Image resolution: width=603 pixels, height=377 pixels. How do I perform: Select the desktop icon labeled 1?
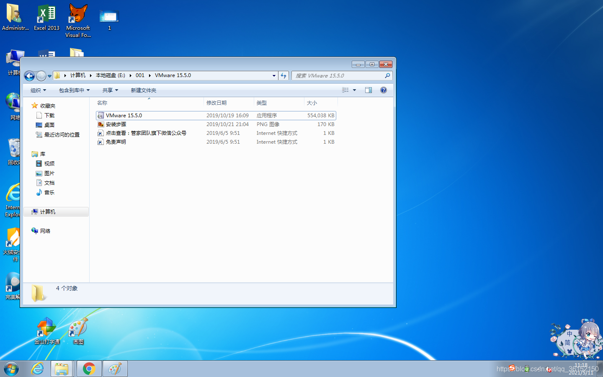pos(109,19)
